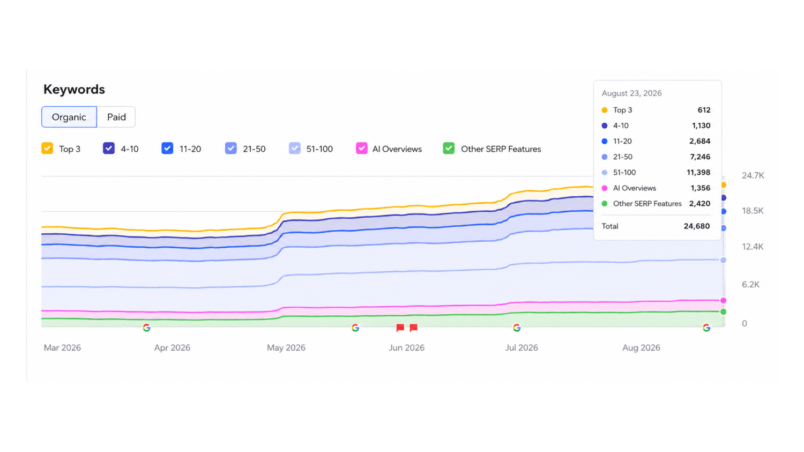Open Google update marker just before Jul 2026

[x=517, y=328]
